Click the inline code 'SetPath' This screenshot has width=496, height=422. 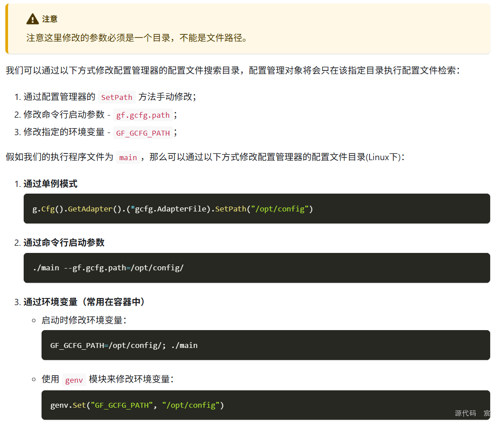pos(117,97)
